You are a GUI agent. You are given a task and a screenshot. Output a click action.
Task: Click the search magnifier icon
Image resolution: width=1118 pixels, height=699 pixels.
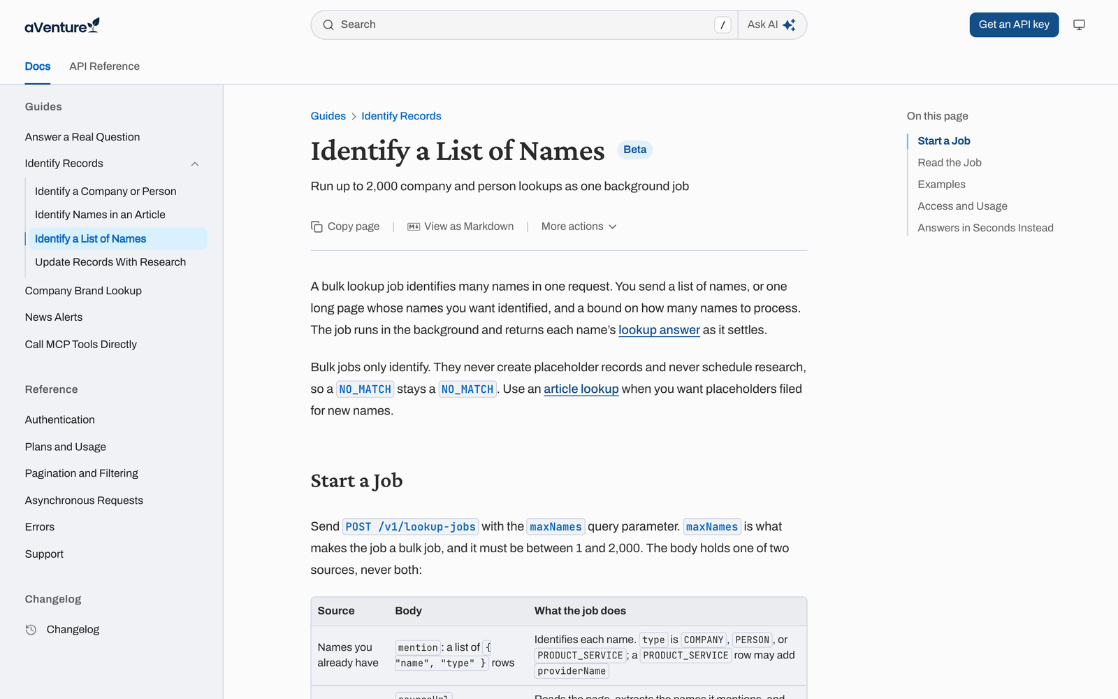(328, 25)
